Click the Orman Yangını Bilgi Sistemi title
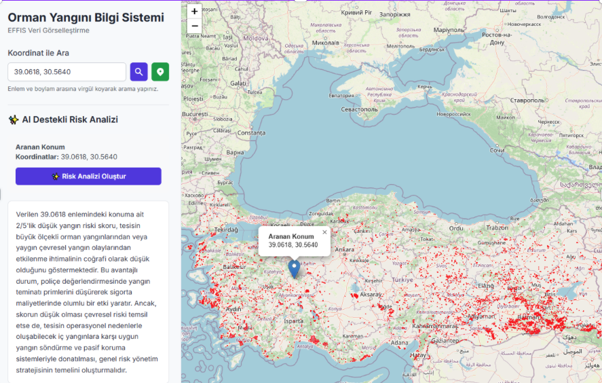 (x=86, y=18)
